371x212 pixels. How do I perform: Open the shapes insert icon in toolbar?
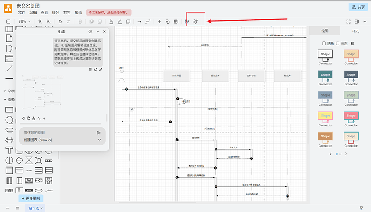pos(168,21)
